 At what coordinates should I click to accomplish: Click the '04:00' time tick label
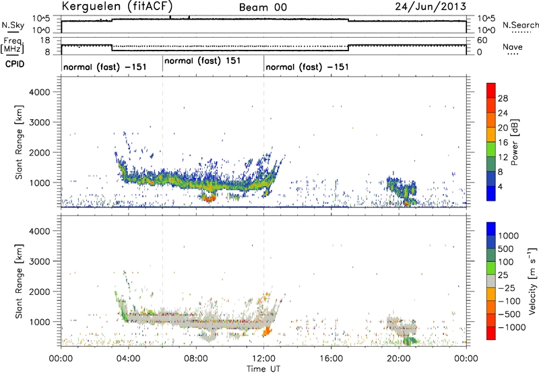pos(128,359)
